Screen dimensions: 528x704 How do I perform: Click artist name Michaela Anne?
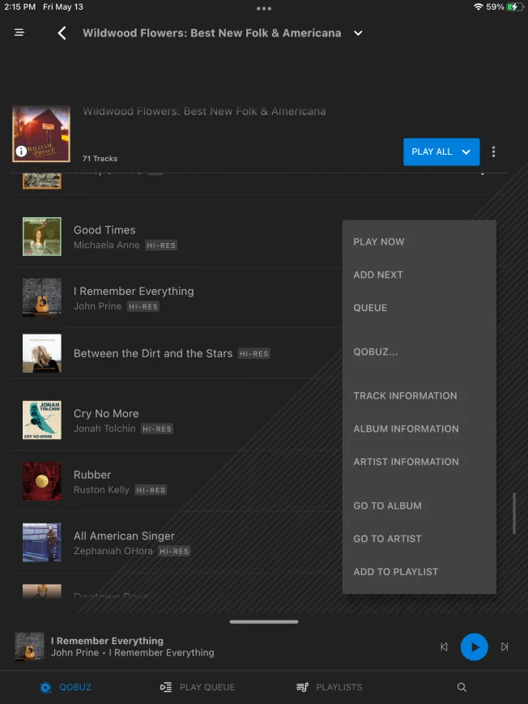coord(106,245)
